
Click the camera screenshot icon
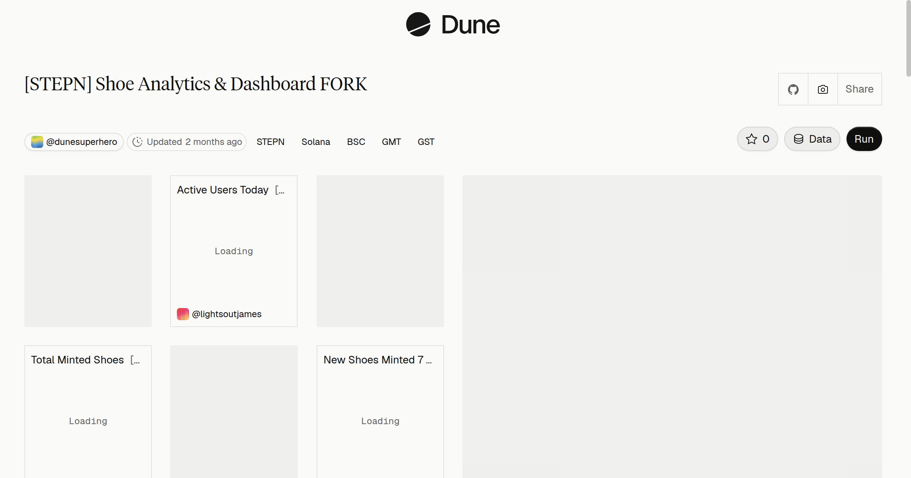823,89
